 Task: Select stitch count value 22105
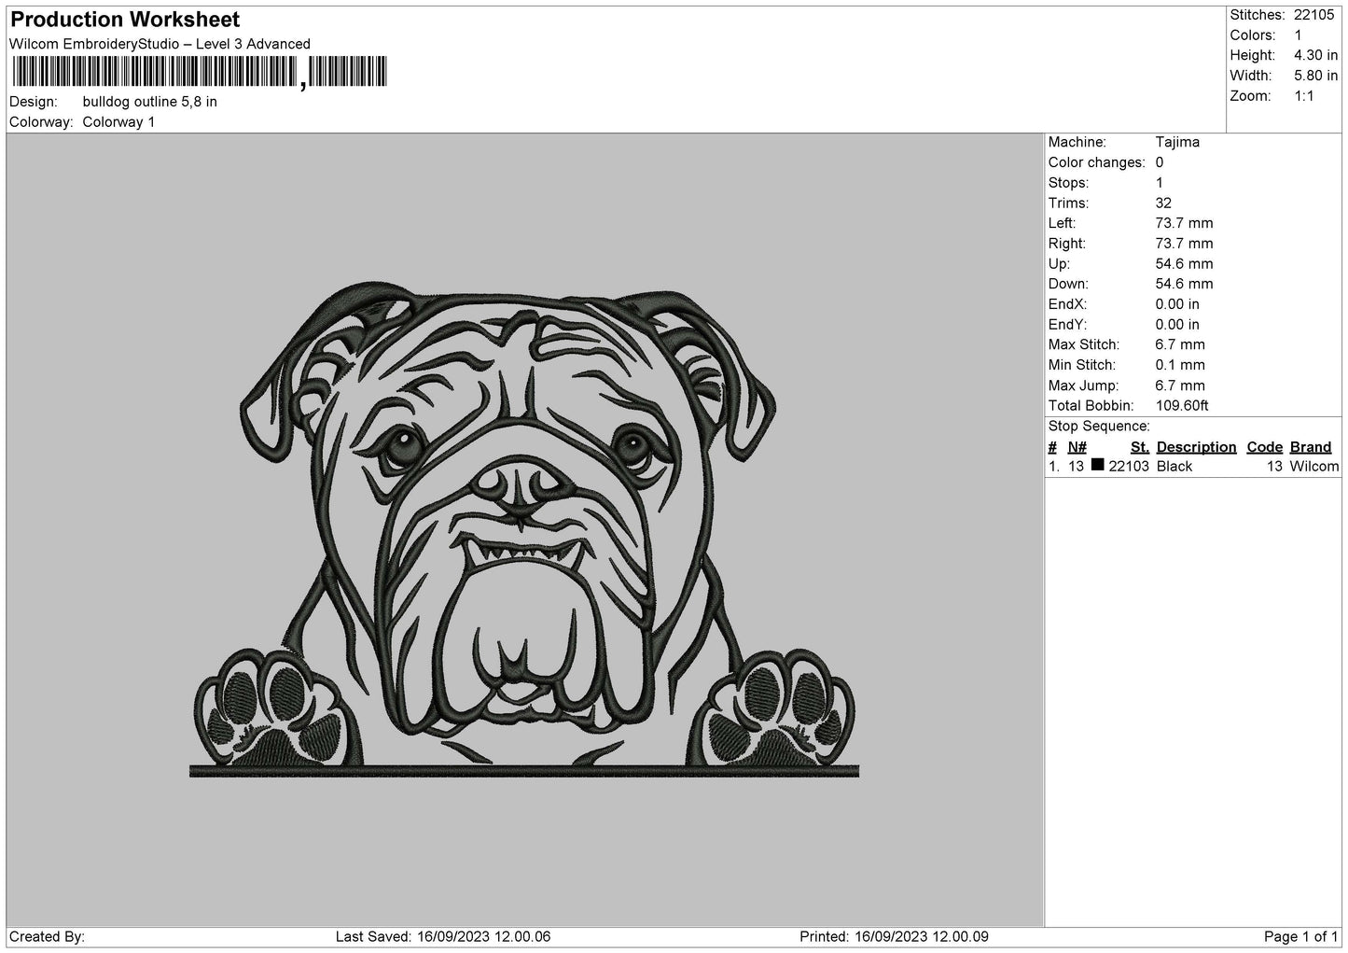(1316, 15)
